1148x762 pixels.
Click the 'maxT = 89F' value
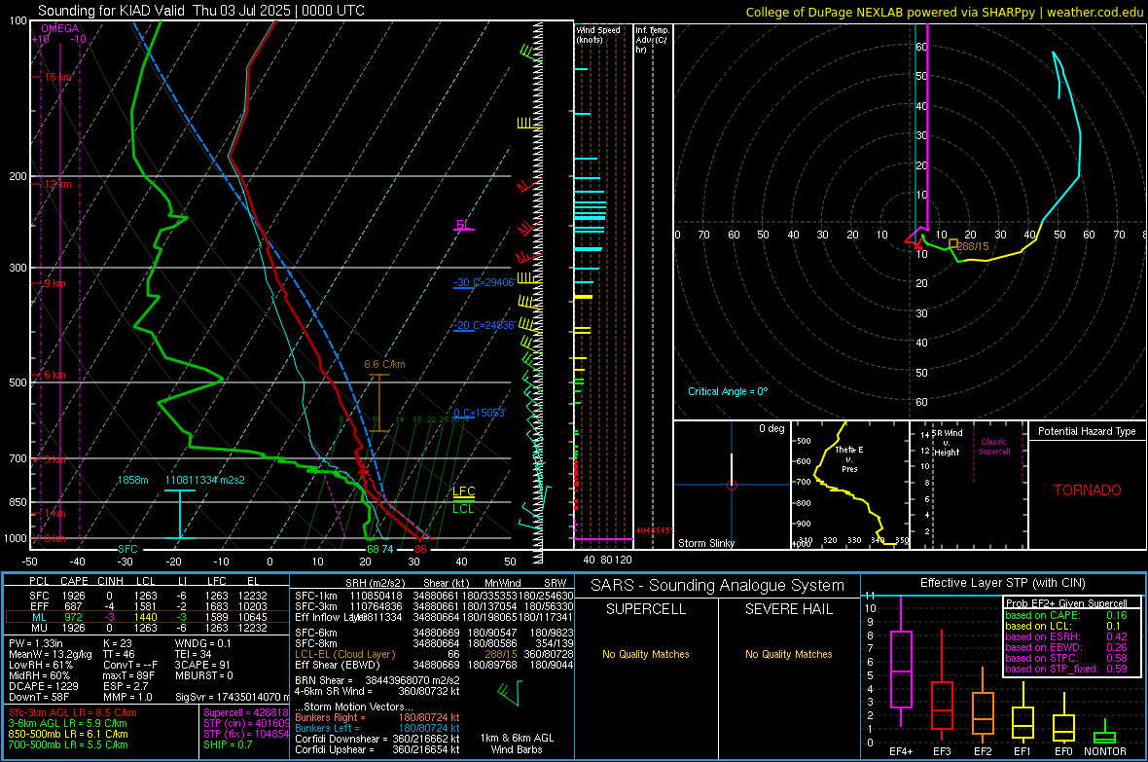coord(128,675)
